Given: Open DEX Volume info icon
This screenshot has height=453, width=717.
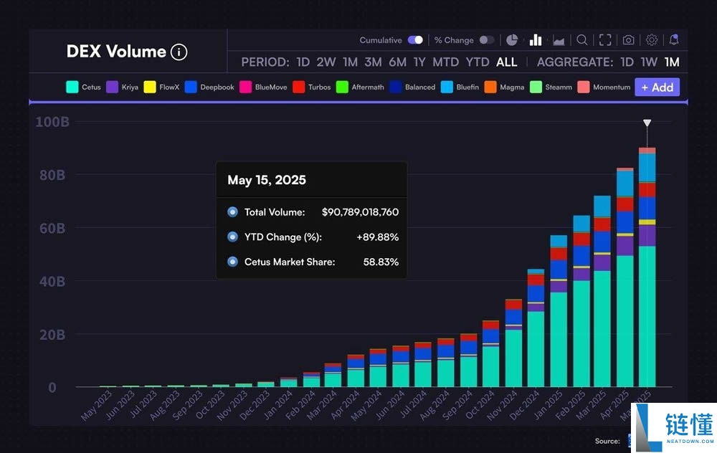Looking at the screenshot, I should pos(179,52).
